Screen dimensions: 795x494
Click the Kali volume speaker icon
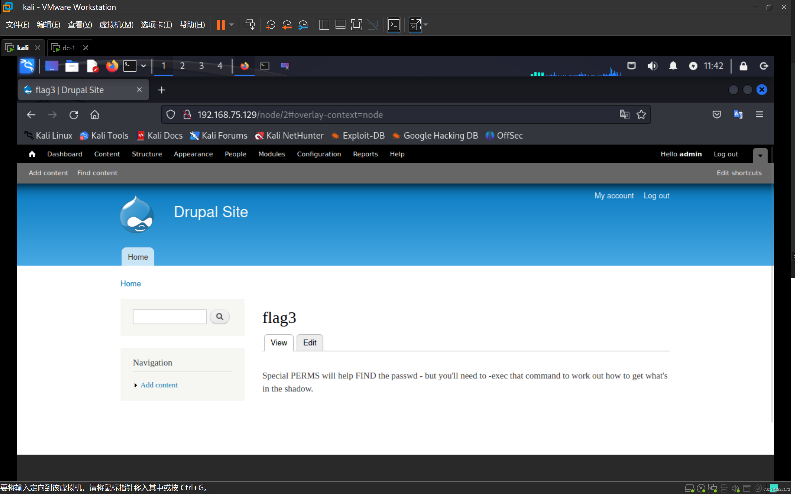coord(652,66)
